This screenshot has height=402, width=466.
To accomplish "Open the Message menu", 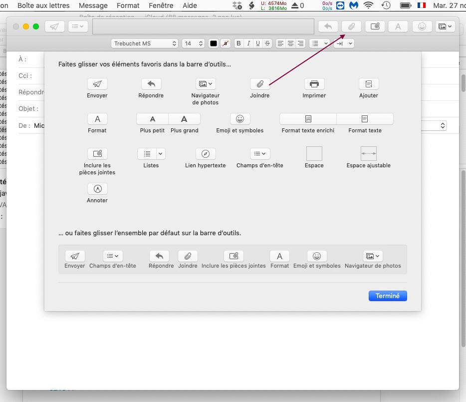I will 93,5.
